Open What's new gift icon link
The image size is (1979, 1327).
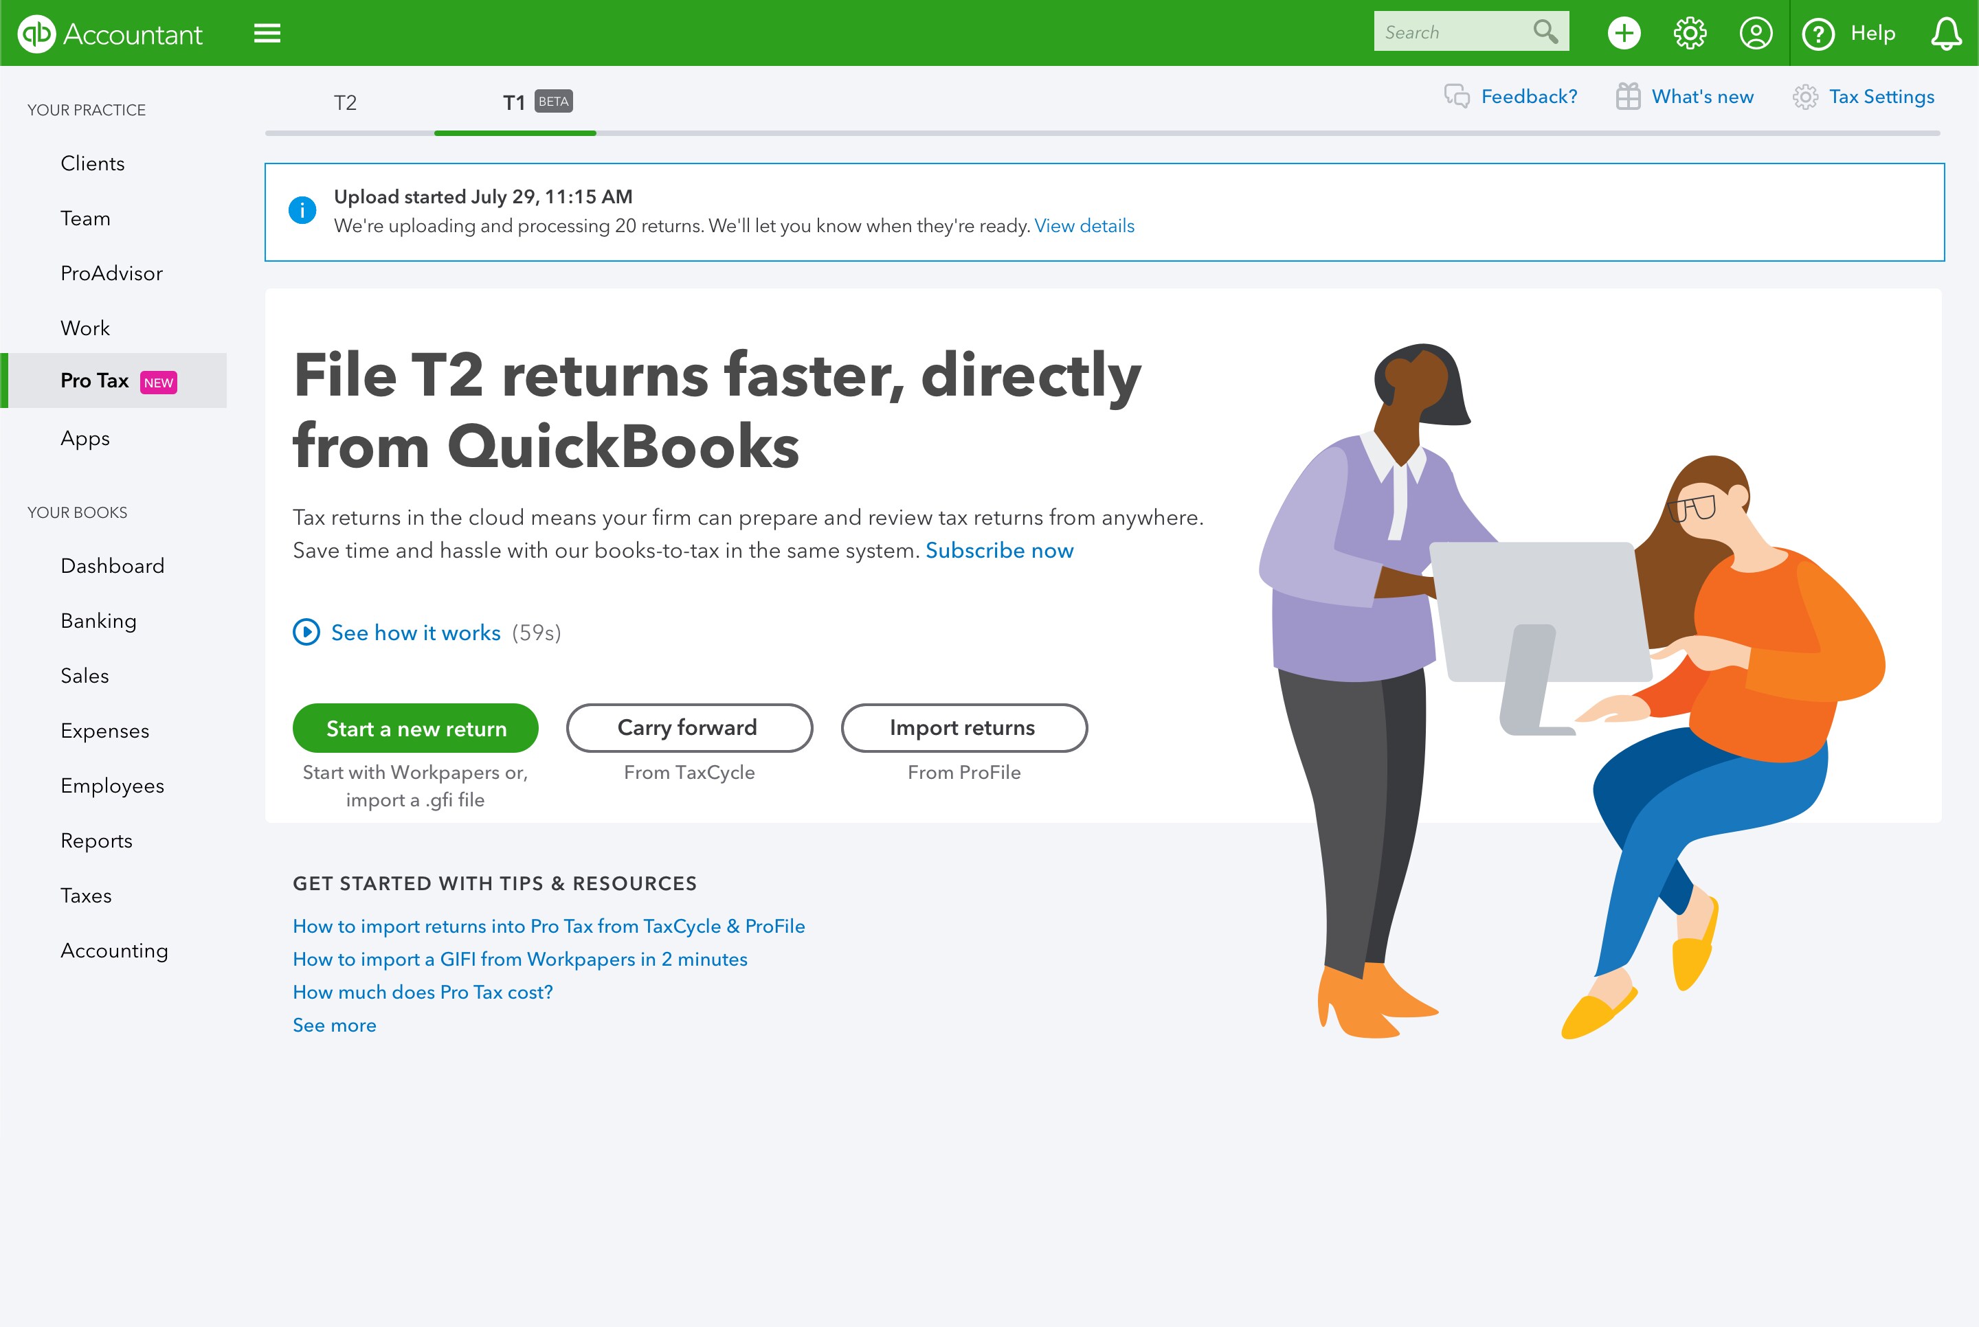click(x=1684, y=96)
